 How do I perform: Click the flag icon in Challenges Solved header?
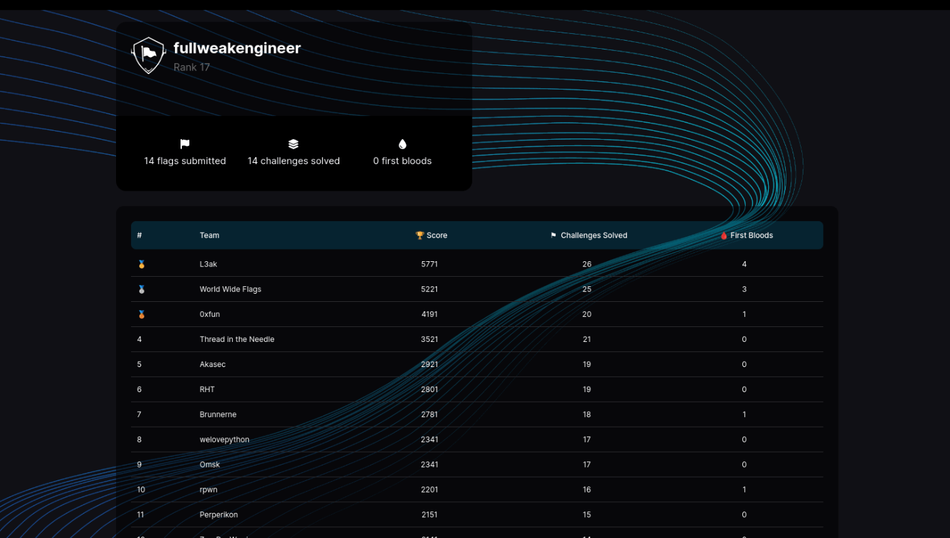tap(553, 235)
